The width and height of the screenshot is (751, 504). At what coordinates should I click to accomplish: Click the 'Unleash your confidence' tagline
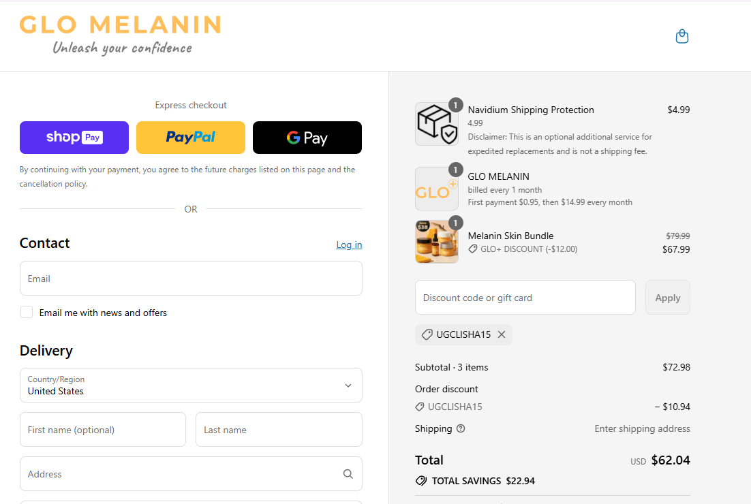pos(122,48)
